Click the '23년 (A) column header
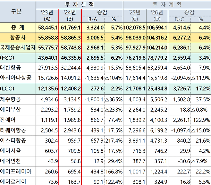The width and height of the screenshot is (211, 185). tap(47, 16)
